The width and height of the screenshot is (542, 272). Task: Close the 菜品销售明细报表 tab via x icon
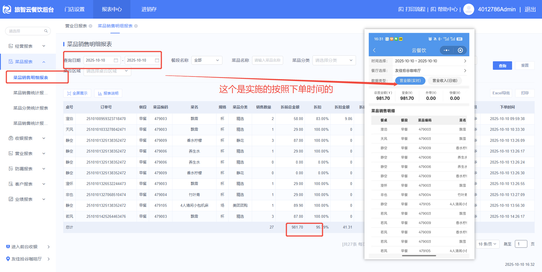(x=136, y=26)
